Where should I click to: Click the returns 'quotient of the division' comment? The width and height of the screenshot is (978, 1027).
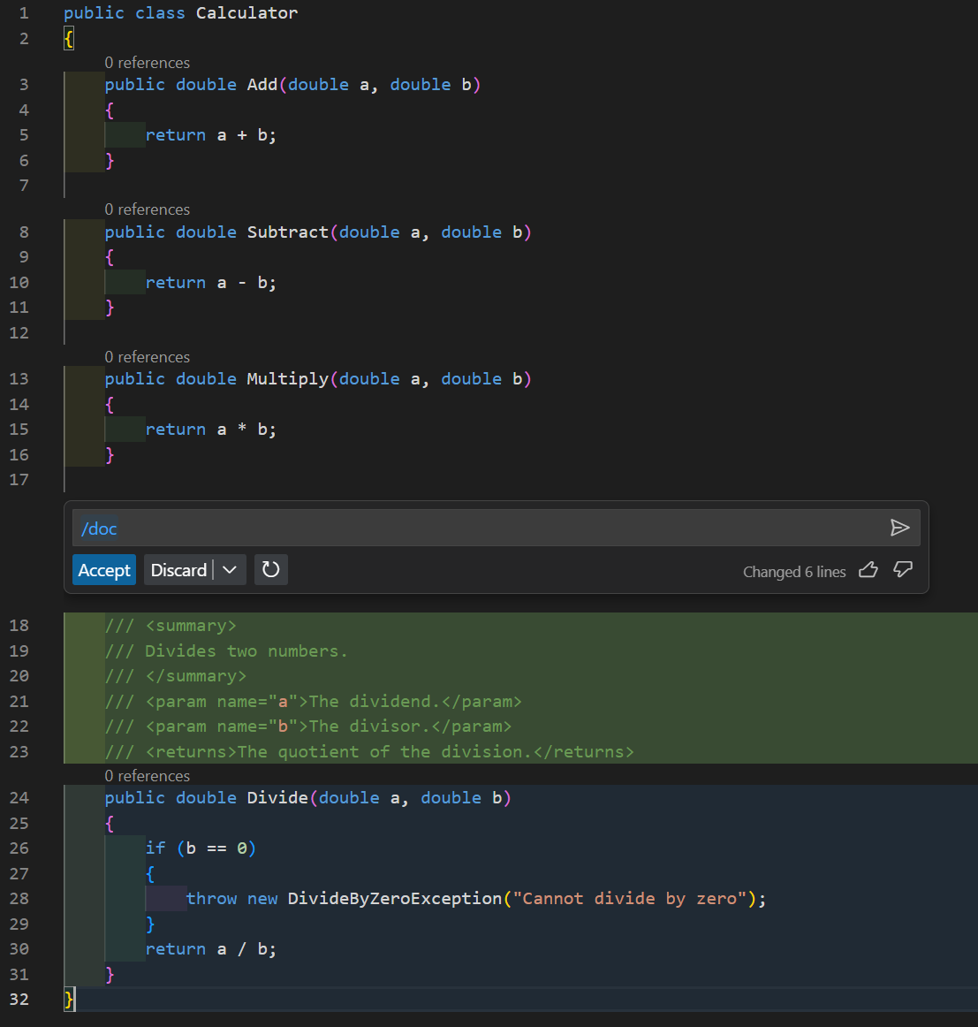click(x=369, y=752)
